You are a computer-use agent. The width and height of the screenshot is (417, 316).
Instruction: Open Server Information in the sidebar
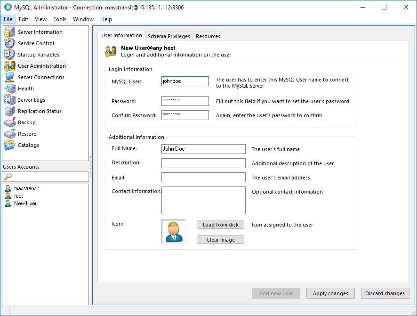coord(40,32)
